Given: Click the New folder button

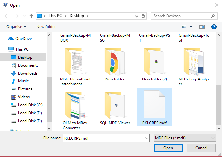Looking at the screenshot, I should [x=46, y=27].
